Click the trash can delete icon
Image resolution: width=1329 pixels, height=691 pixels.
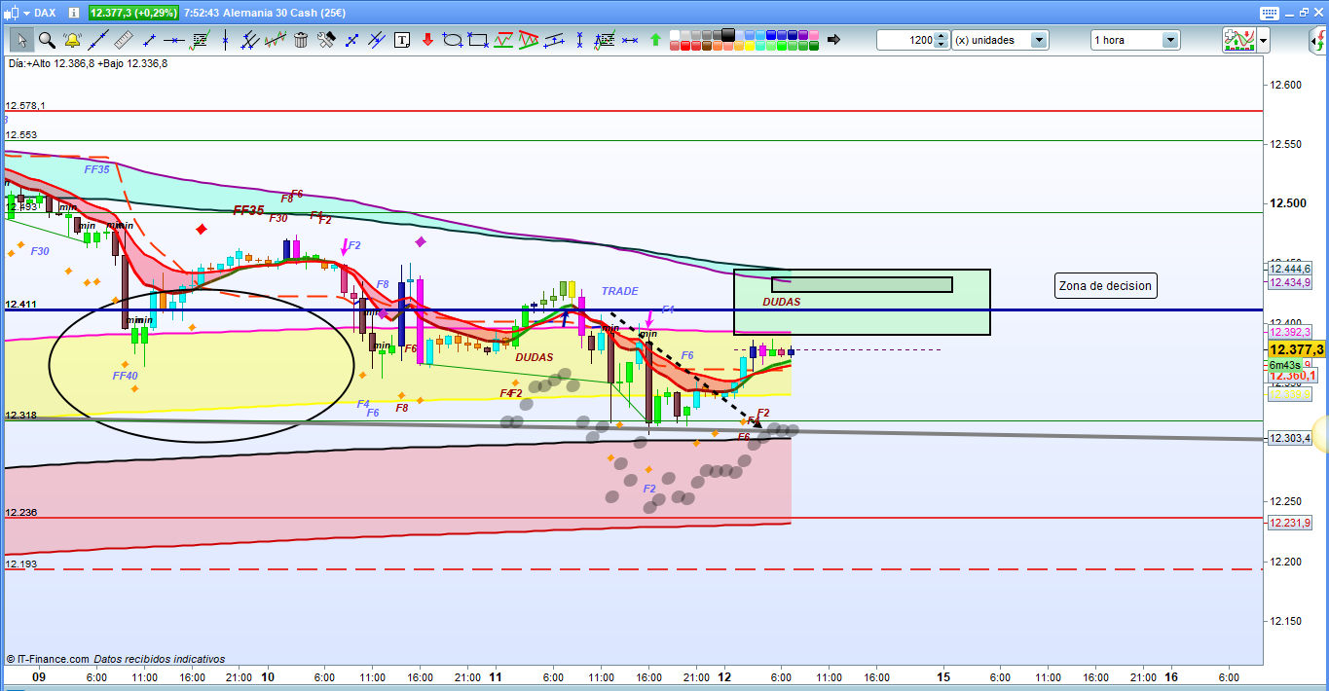[301, 40]
